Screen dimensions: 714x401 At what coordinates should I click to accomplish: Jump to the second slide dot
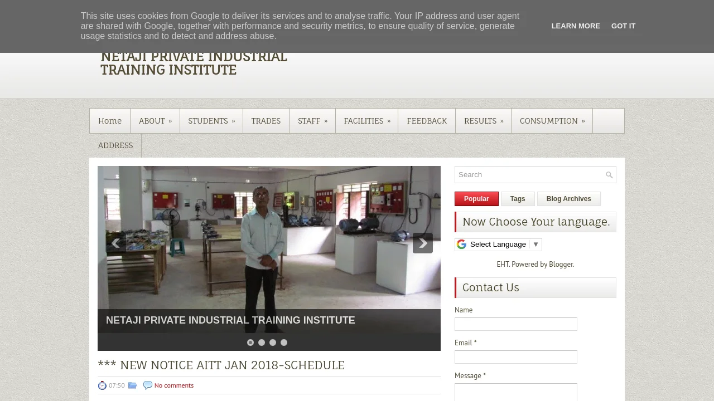tap(262, 343)
